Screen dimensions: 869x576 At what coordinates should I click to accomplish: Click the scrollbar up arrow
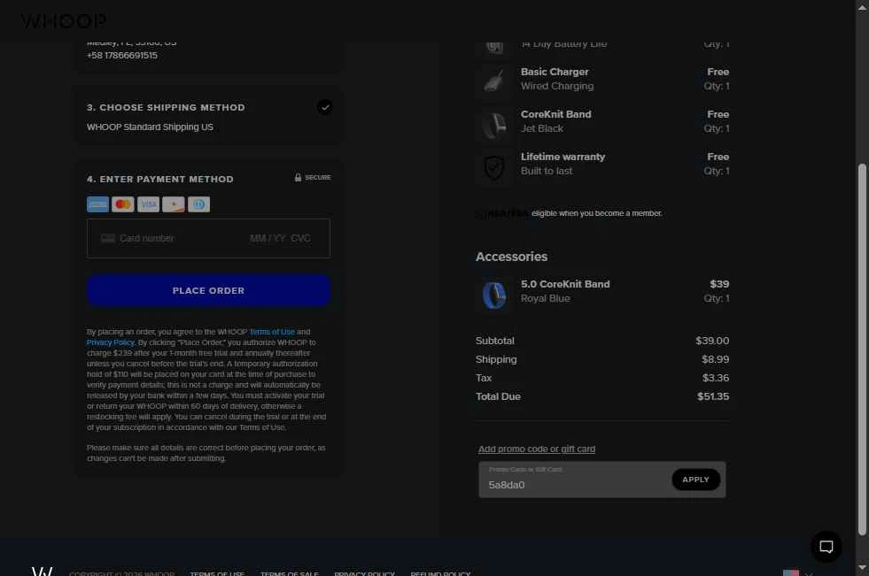coord(862,7)
